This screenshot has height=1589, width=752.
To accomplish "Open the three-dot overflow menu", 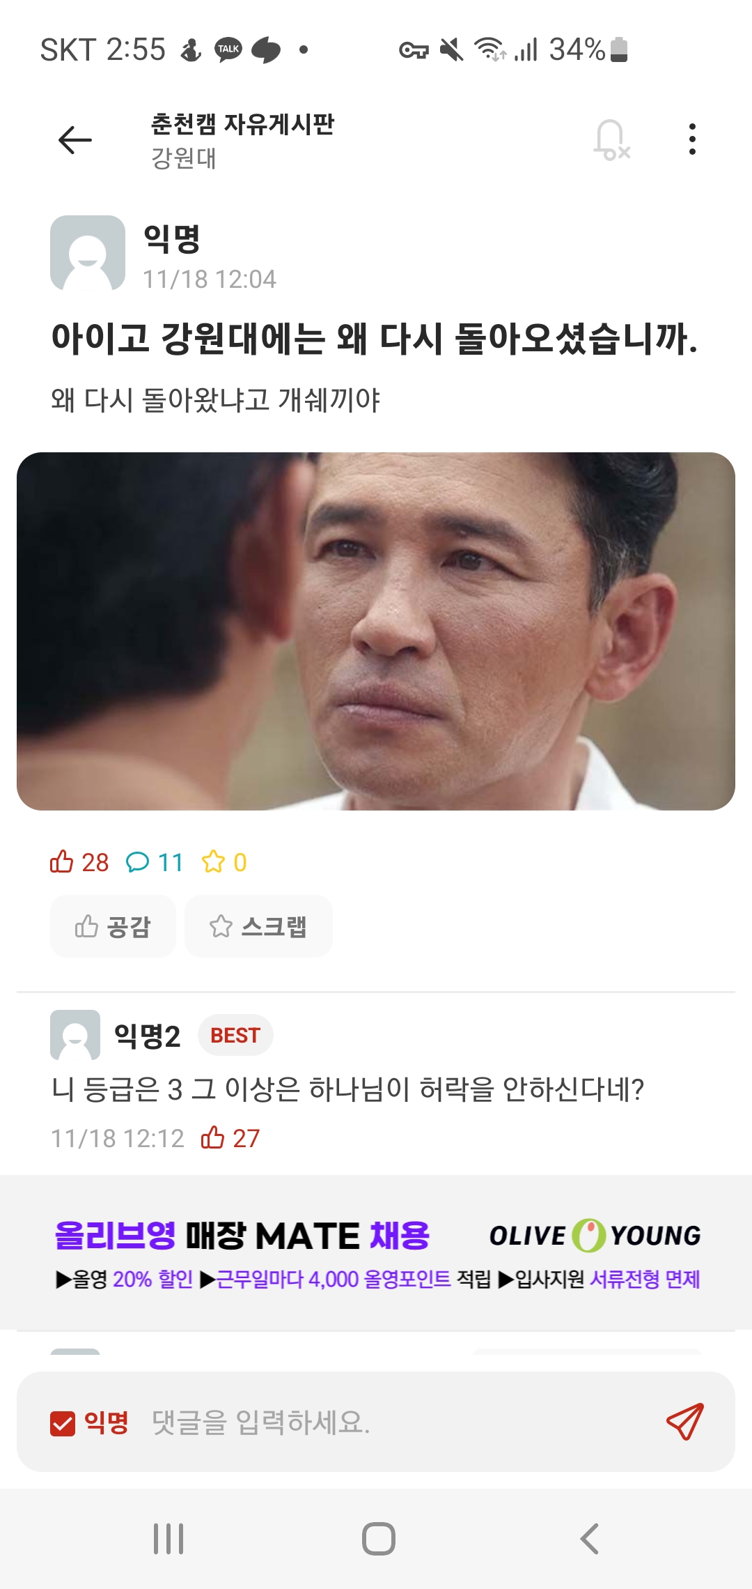I will coord(691,139).
